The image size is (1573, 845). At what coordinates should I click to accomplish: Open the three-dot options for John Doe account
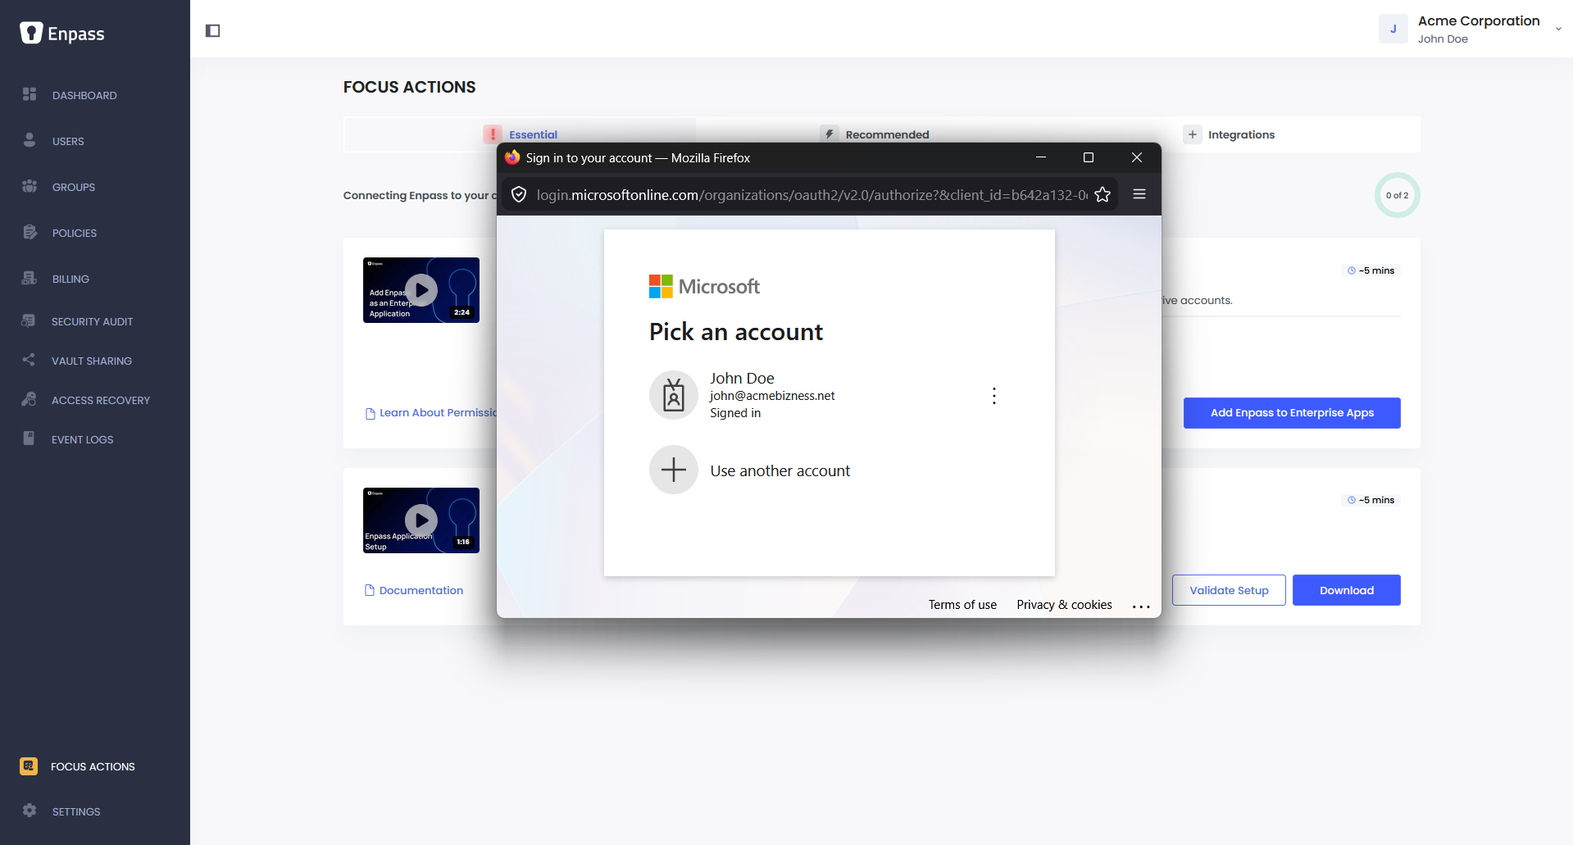(x=994, y=396)
